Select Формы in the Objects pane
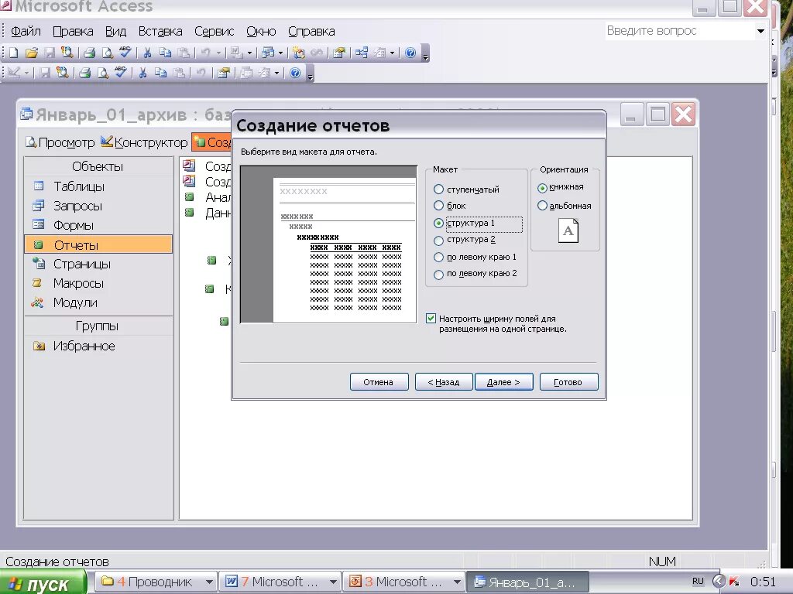 click(74, 225)
